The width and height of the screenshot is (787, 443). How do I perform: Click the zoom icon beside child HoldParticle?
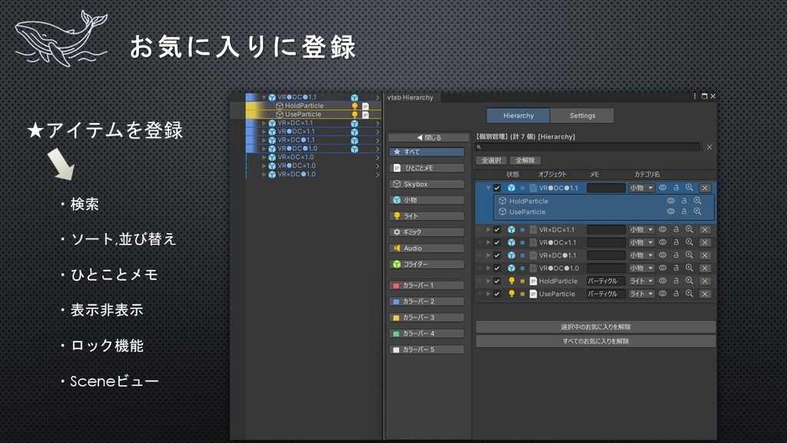click(697, 201)
